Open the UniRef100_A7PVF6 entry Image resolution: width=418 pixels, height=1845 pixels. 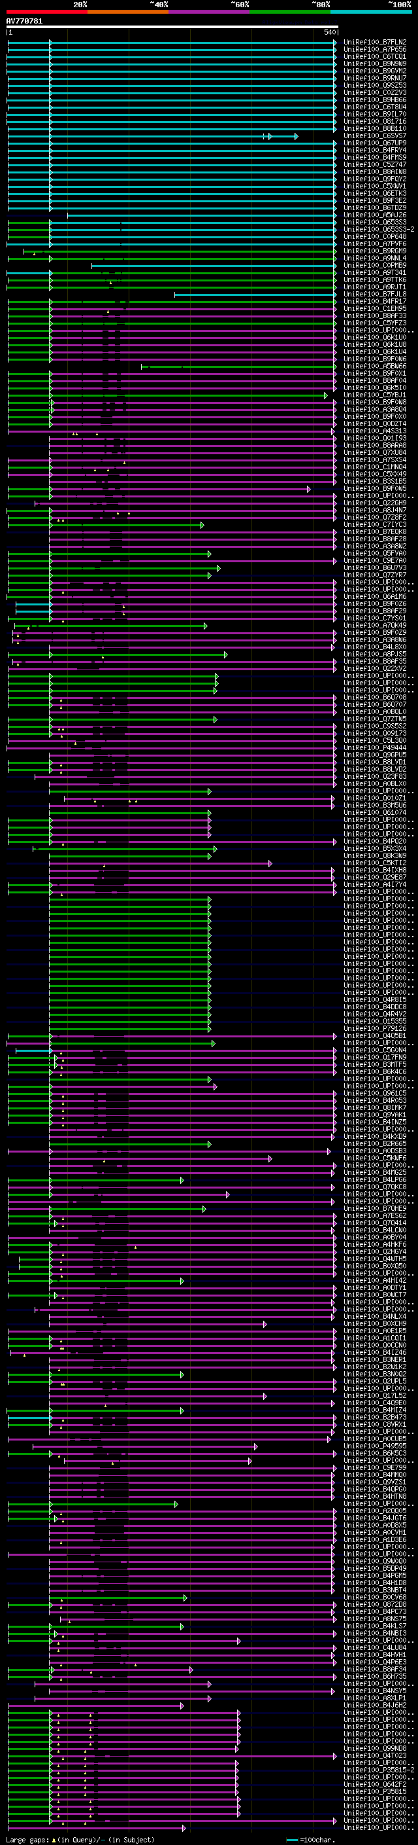pyautogui.click(x=374, y=244)
